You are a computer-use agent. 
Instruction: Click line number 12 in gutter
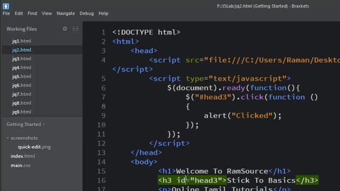click(x=101, y=144)
